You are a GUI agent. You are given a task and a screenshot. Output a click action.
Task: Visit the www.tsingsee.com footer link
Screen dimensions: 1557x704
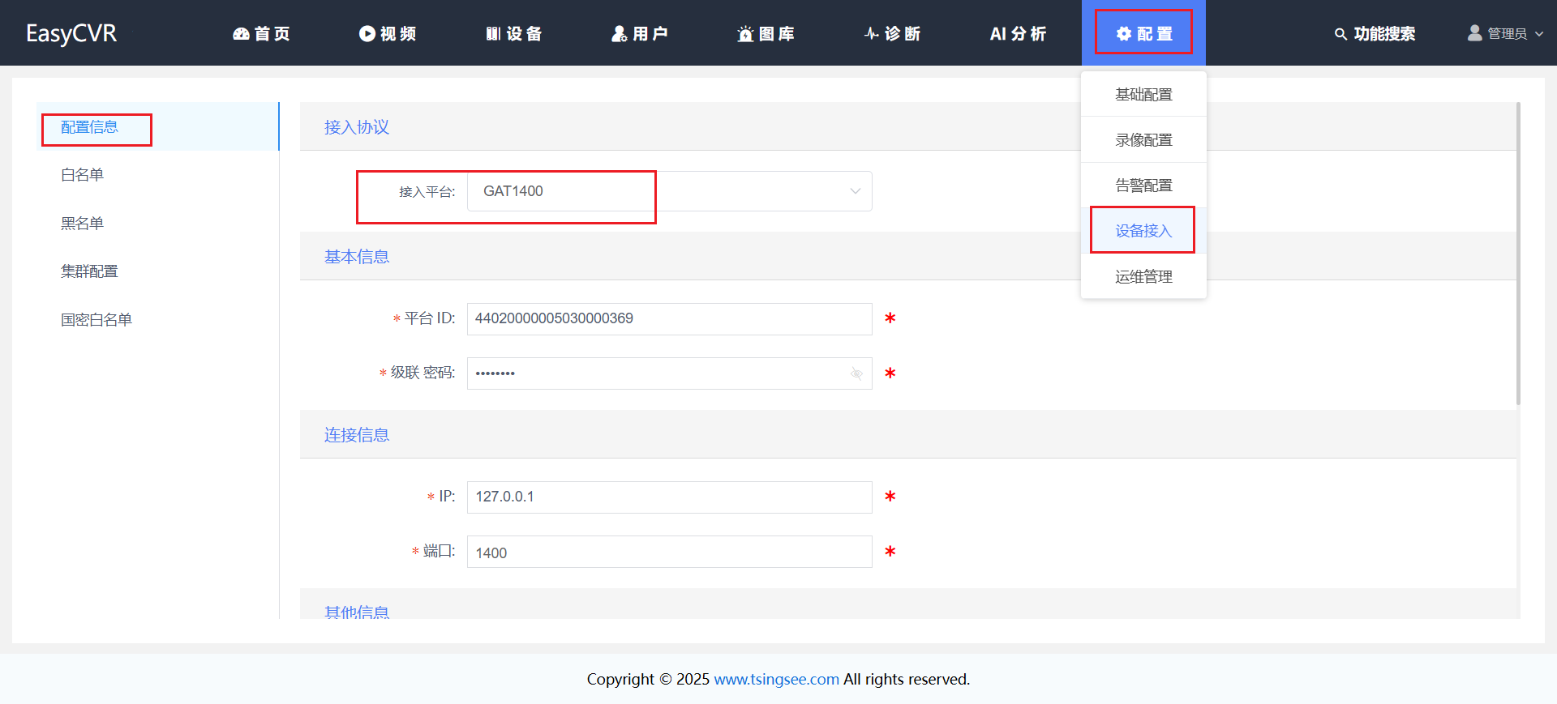tap(776, 679)
